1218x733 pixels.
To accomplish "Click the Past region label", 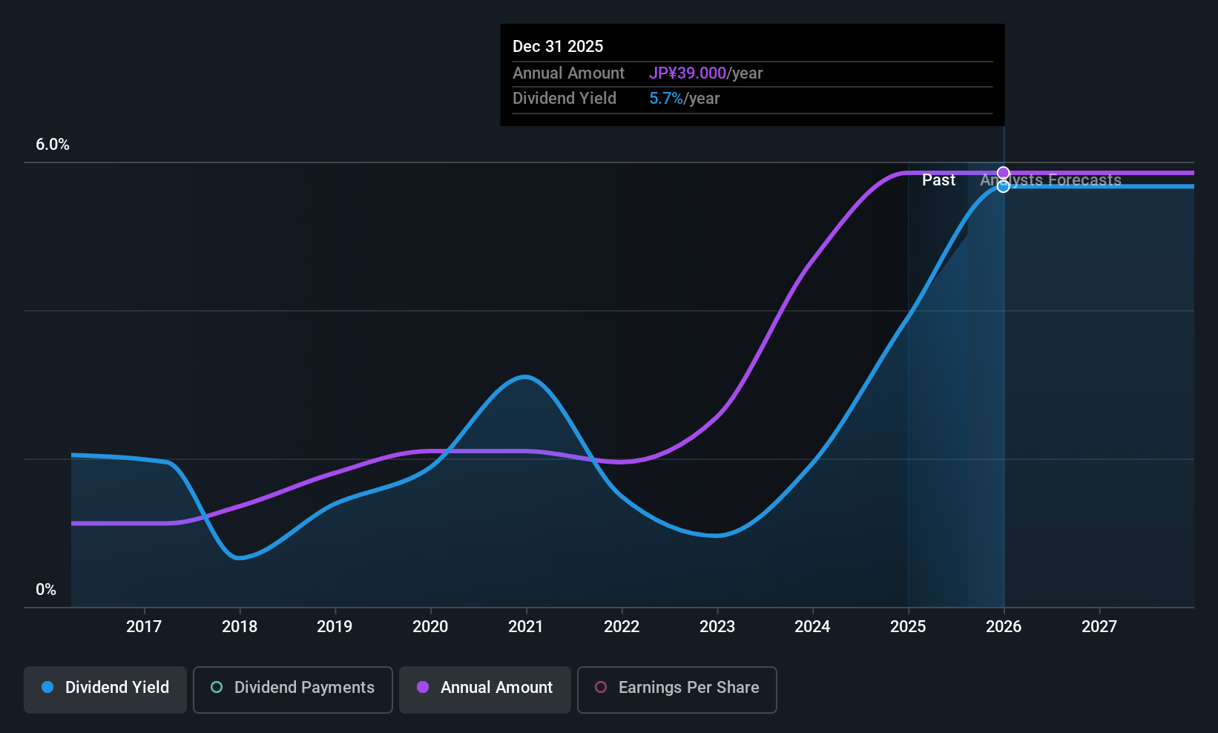I will (938, 180).
